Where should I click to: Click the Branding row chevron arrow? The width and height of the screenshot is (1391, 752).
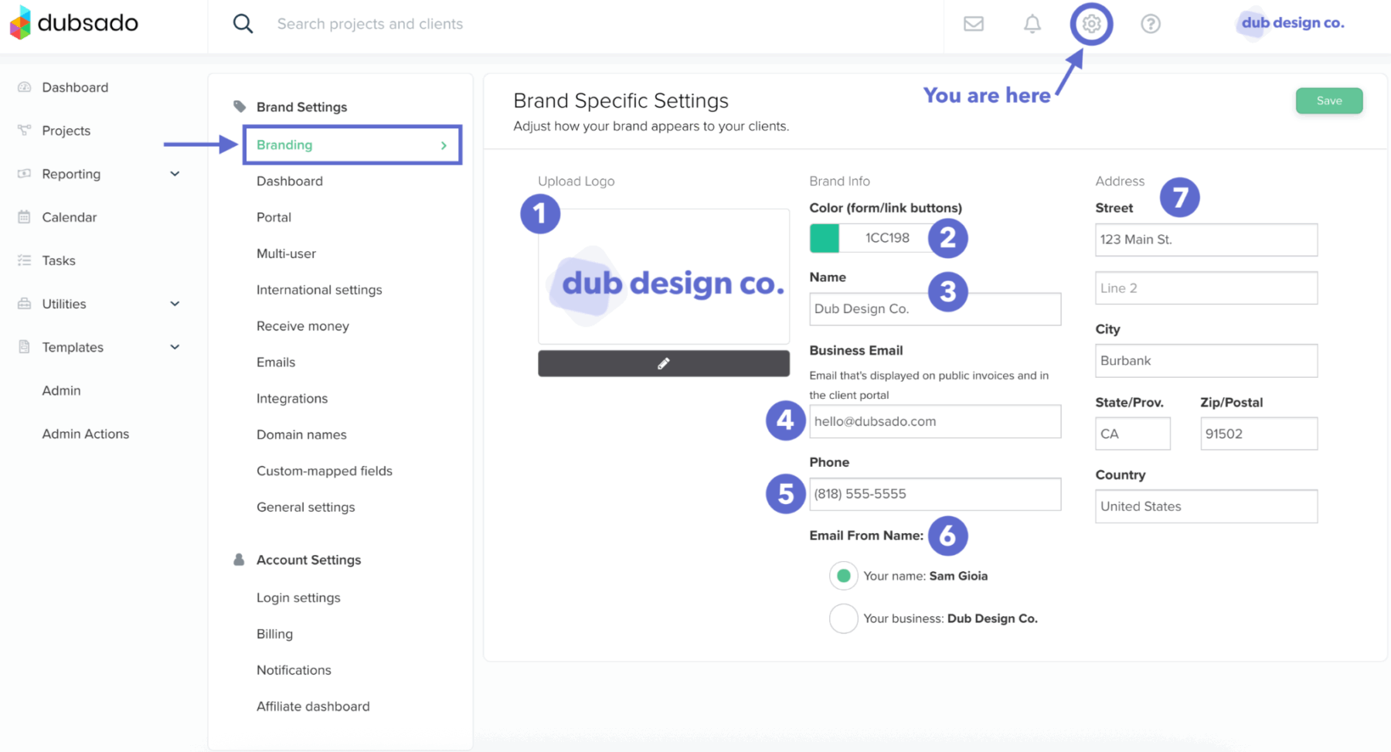(444, 145)
